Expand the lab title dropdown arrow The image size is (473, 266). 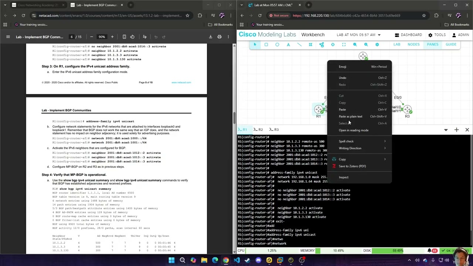379,35
